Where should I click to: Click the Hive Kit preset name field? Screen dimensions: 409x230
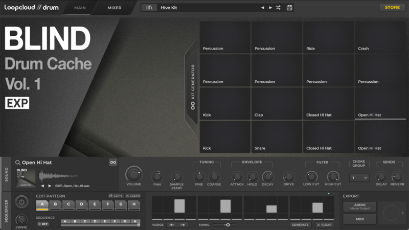tap(207, 8)
